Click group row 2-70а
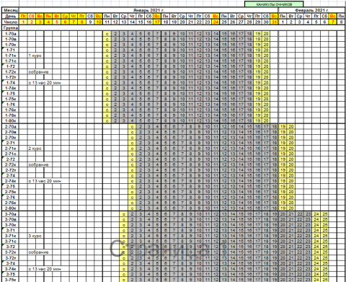Viewport: 346px width, 282px height. (11, 126)
